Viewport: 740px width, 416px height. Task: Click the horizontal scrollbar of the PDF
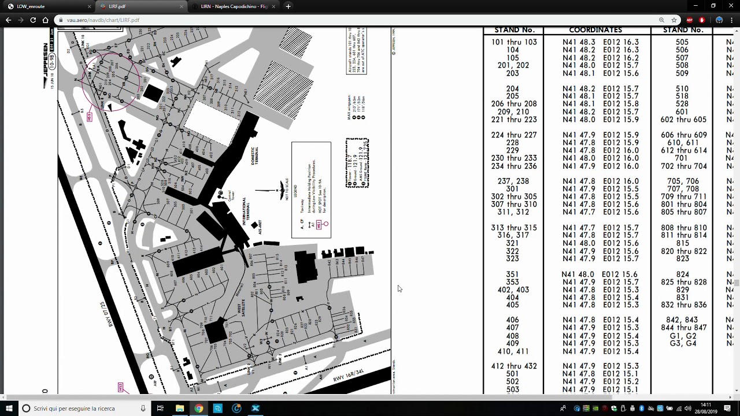[x=309, y=398]
